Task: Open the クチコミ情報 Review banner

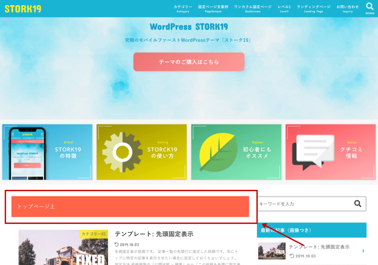Action: click(330, 152)
